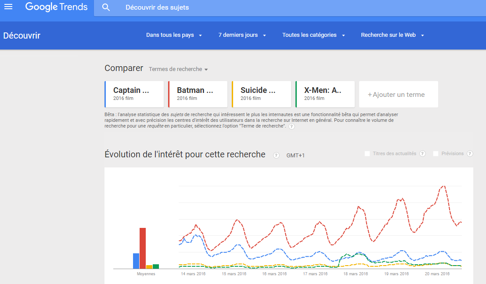Click the red Batman average bar

142,248
